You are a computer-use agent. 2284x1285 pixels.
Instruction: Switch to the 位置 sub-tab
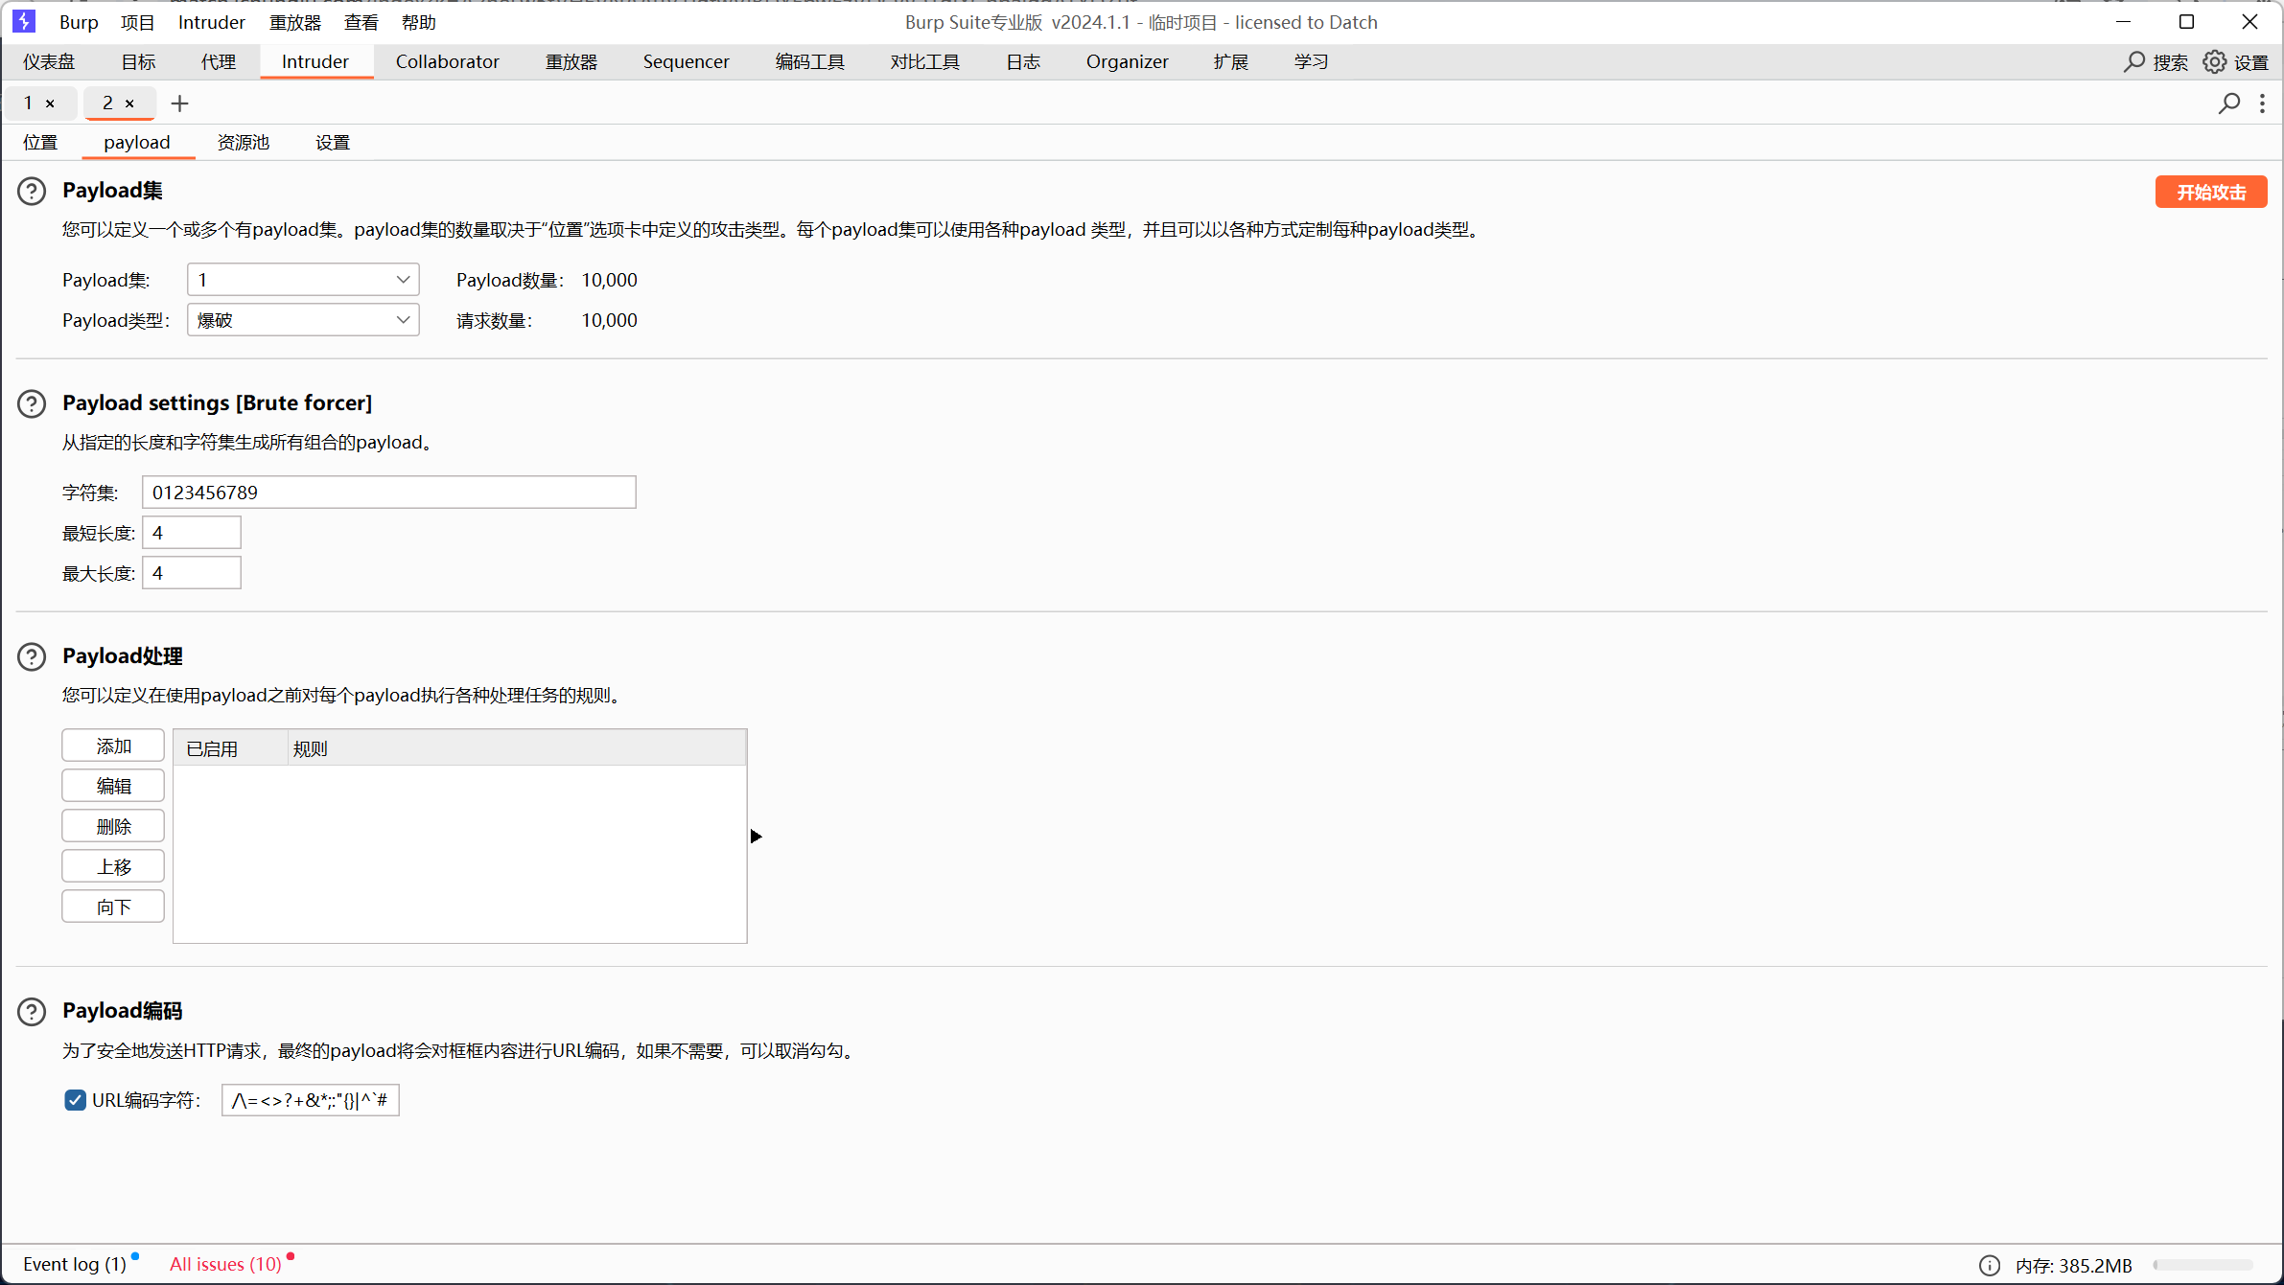pyautogui.click(x=40, y=142)
